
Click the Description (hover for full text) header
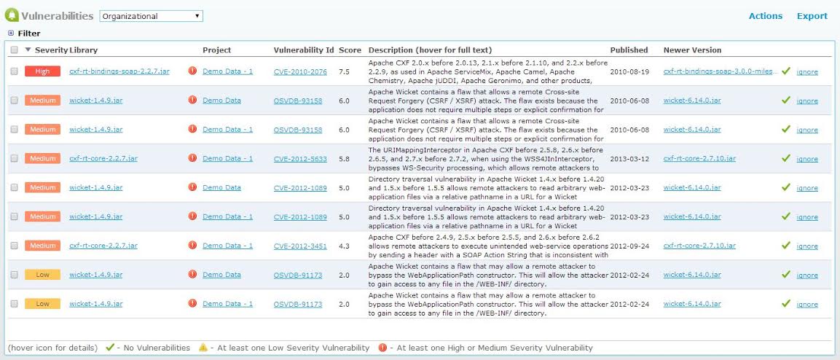430,50
